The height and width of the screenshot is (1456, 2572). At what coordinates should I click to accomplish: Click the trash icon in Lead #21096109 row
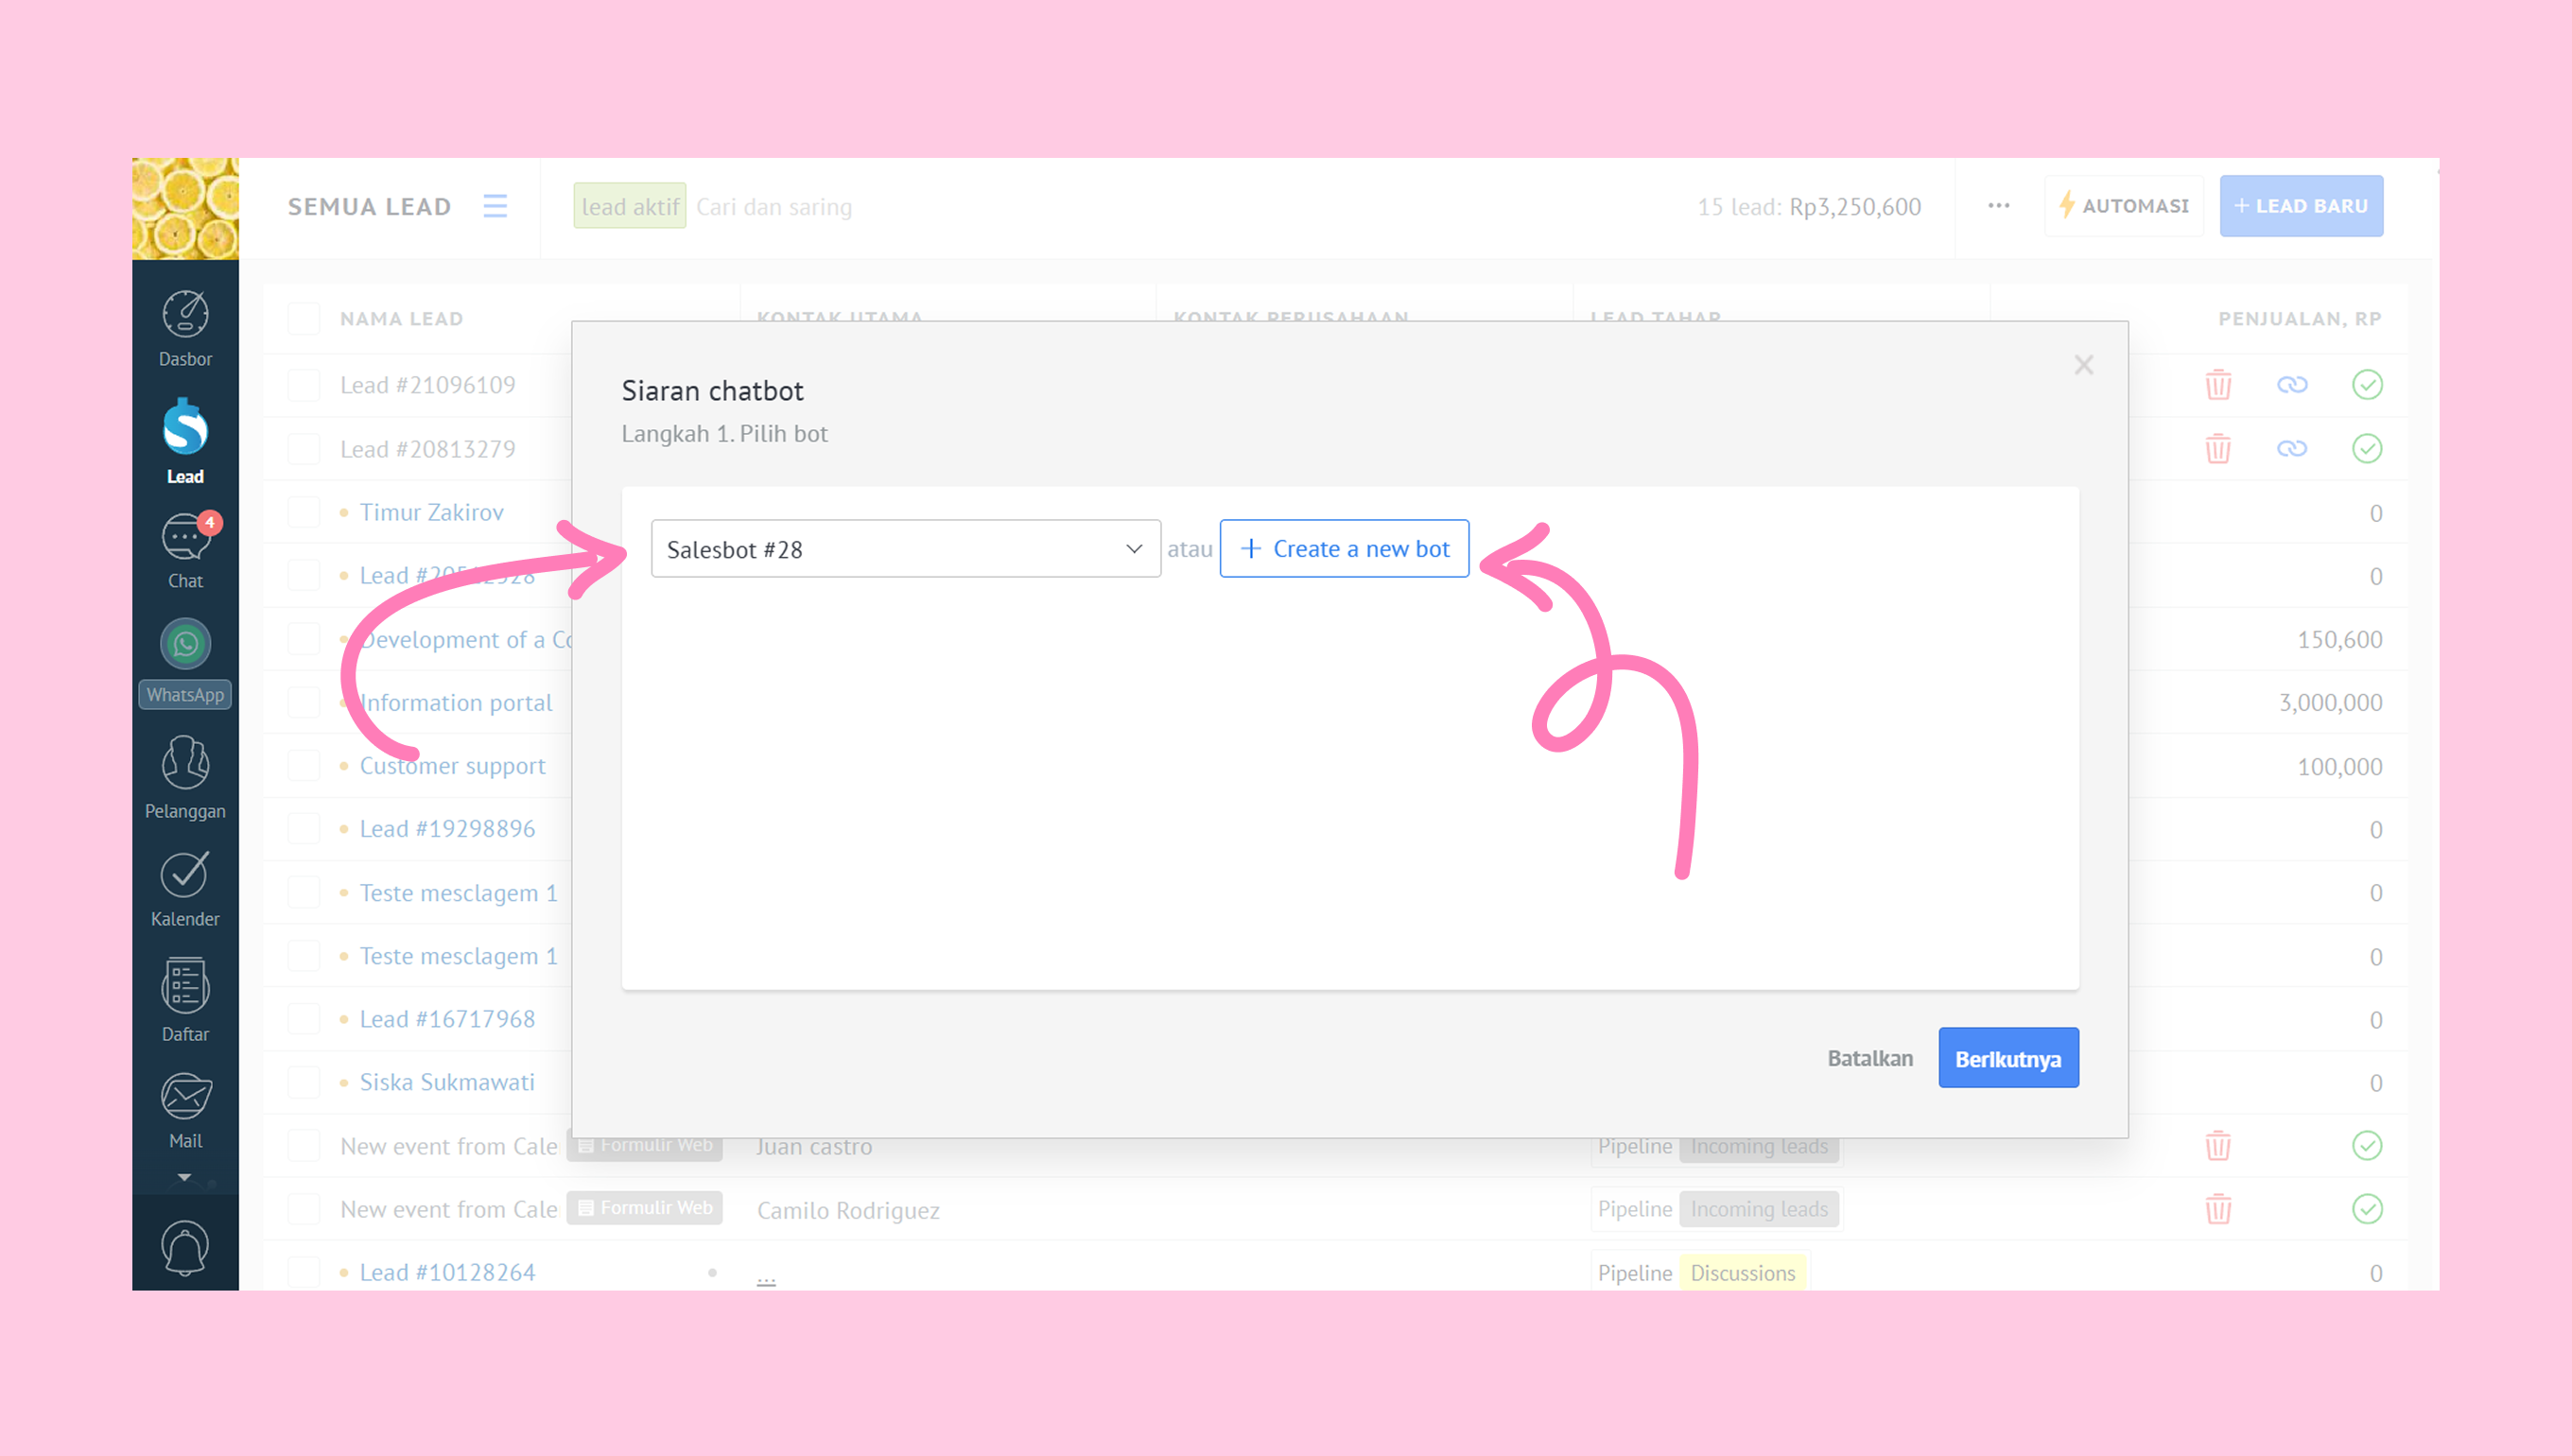2218,385
